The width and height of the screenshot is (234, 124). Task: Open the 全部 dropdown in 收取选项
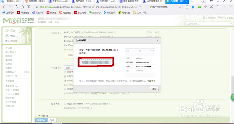(x=69, y=68)
